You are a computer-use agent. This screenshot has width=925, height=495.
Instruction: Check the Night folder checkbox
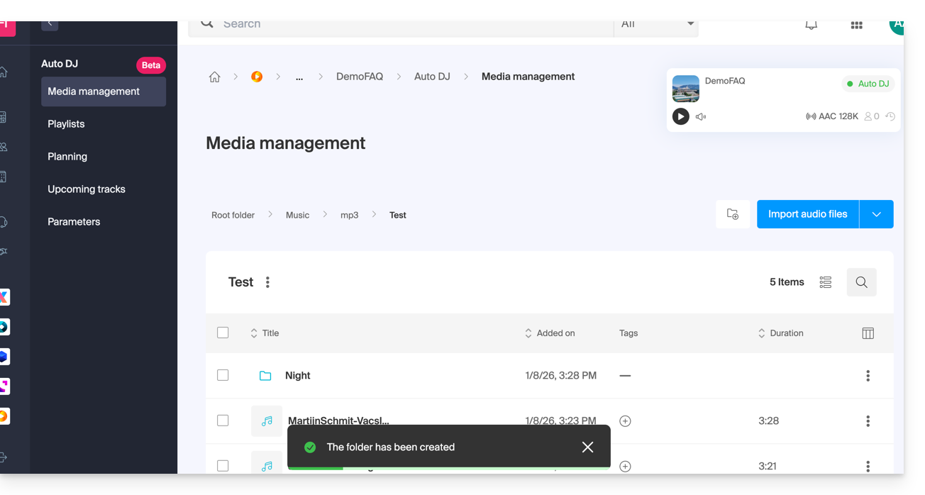pos(223,375)
